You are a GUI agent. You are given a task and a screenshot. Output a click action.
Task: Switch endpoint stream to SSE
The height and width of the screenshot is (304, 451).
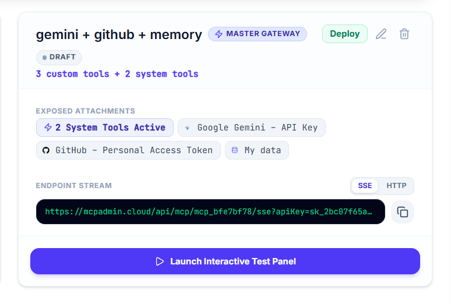[x=365, y=186]
